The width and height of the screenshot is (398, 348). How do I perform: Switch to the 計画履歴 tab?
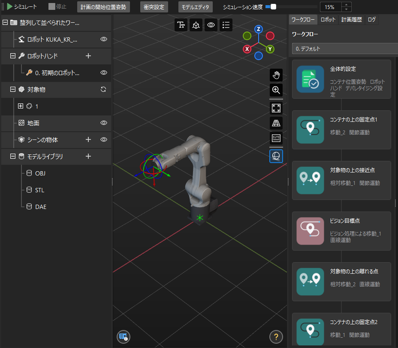pyautogui.click(x=351, y=20)
